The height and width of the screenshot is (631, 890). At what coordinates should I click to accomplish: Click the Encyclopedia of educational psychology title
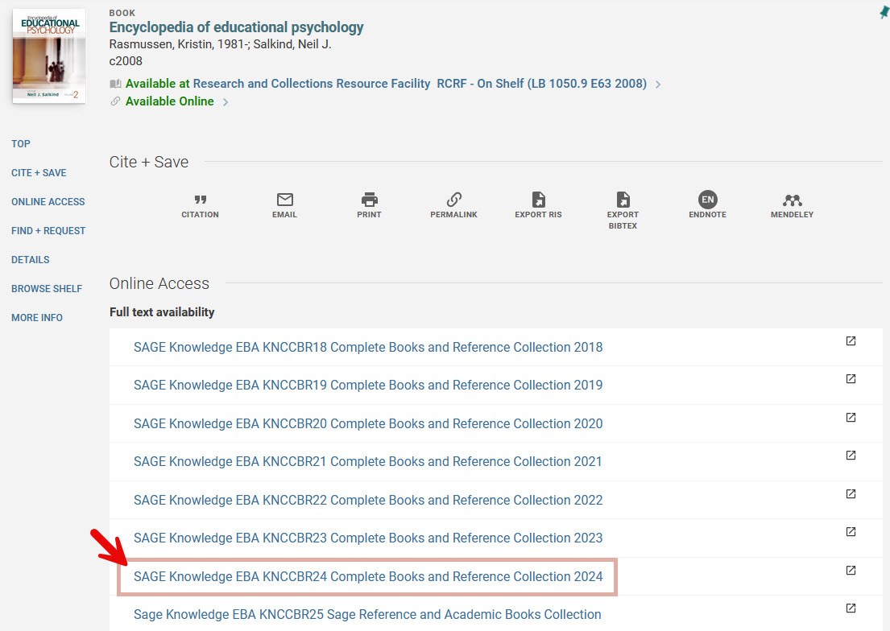tap(235, 27)
